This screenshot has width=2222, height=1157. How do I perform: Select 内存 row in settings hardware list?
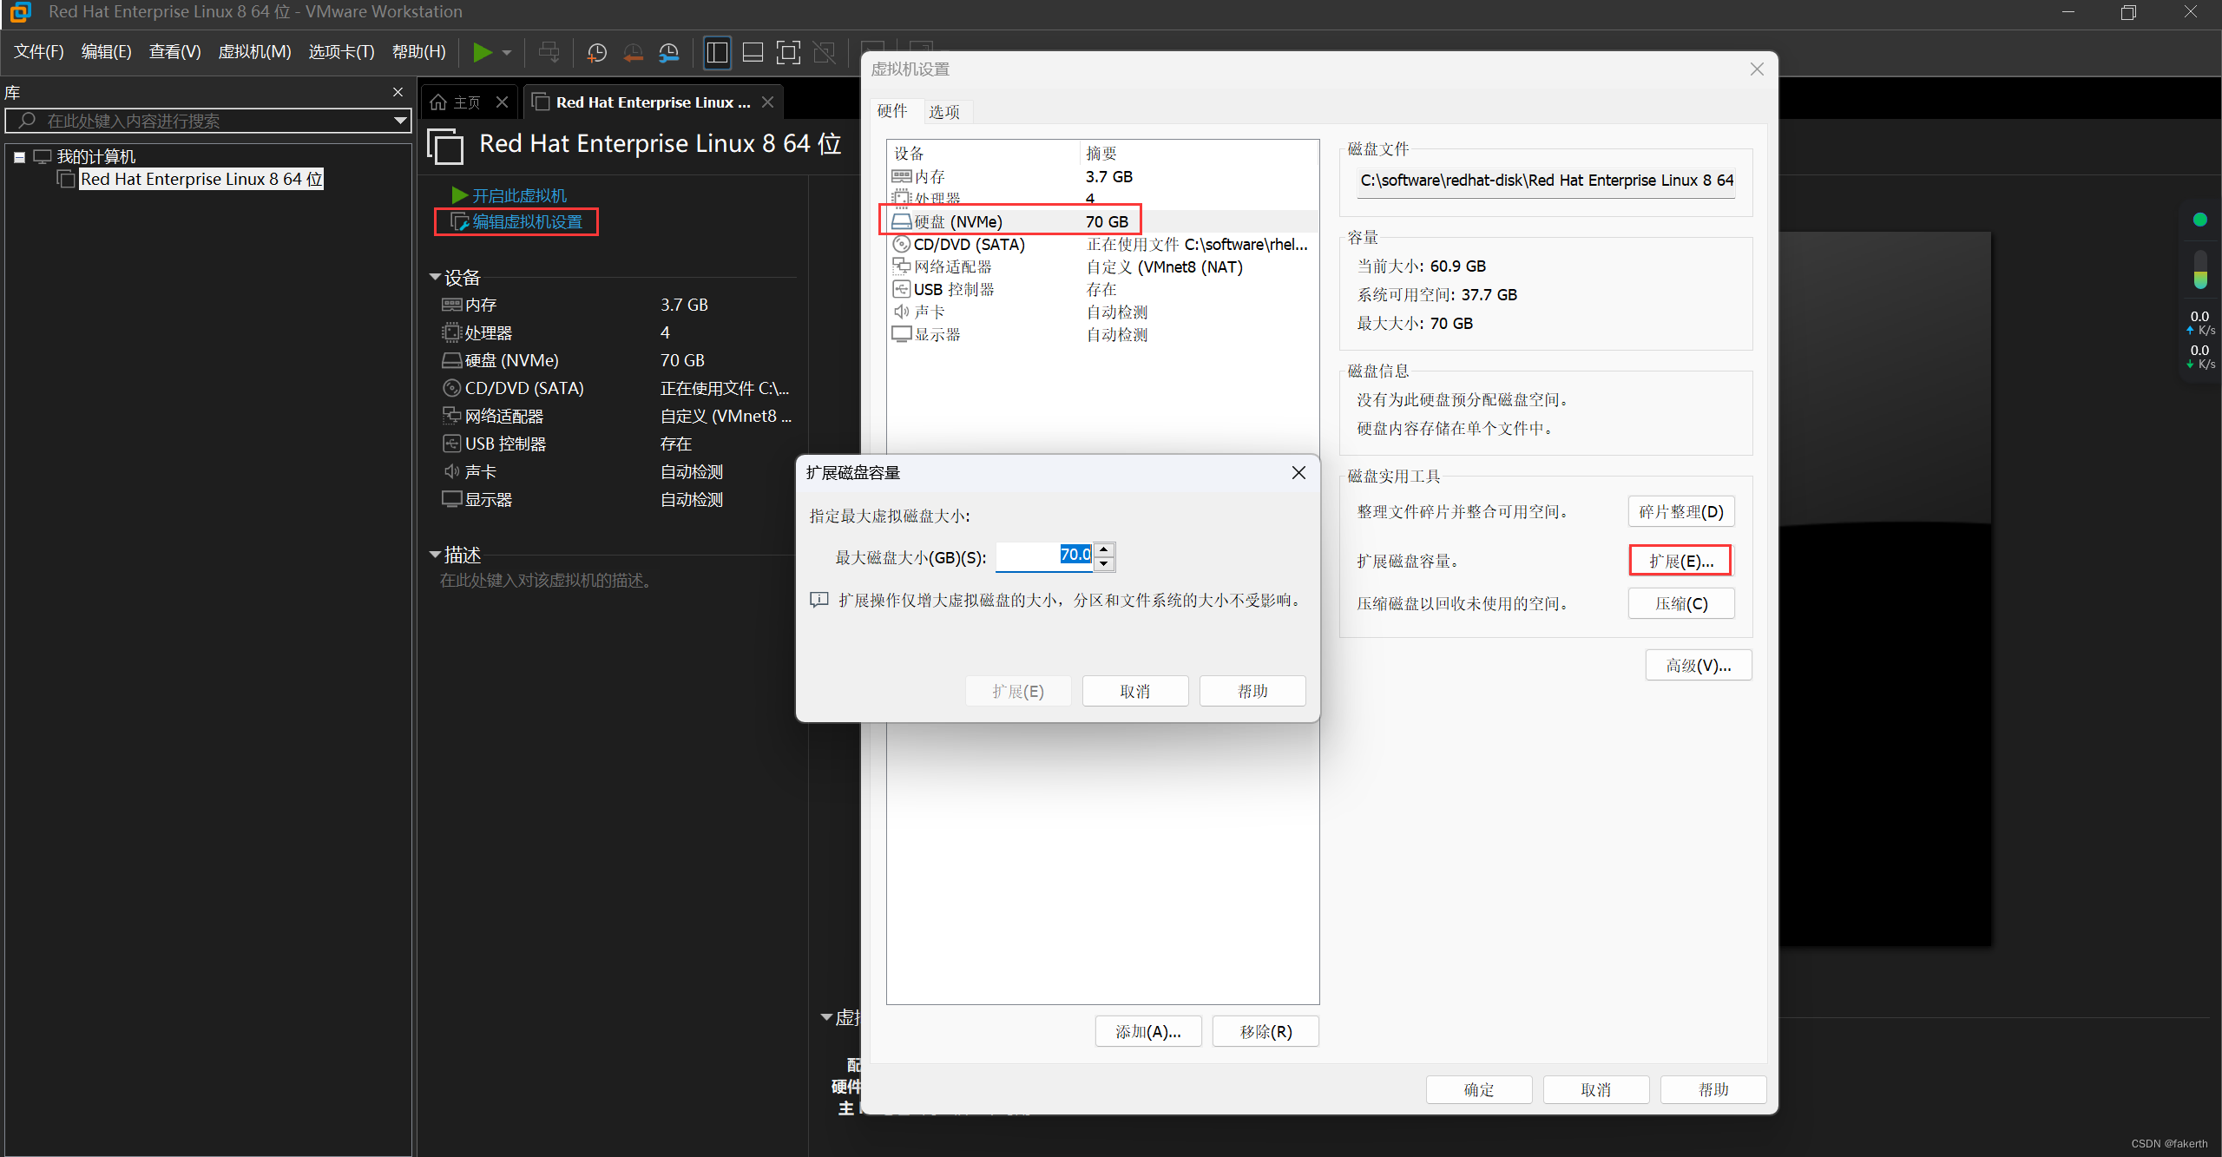pyautogui.click(x=1102, y=176)
